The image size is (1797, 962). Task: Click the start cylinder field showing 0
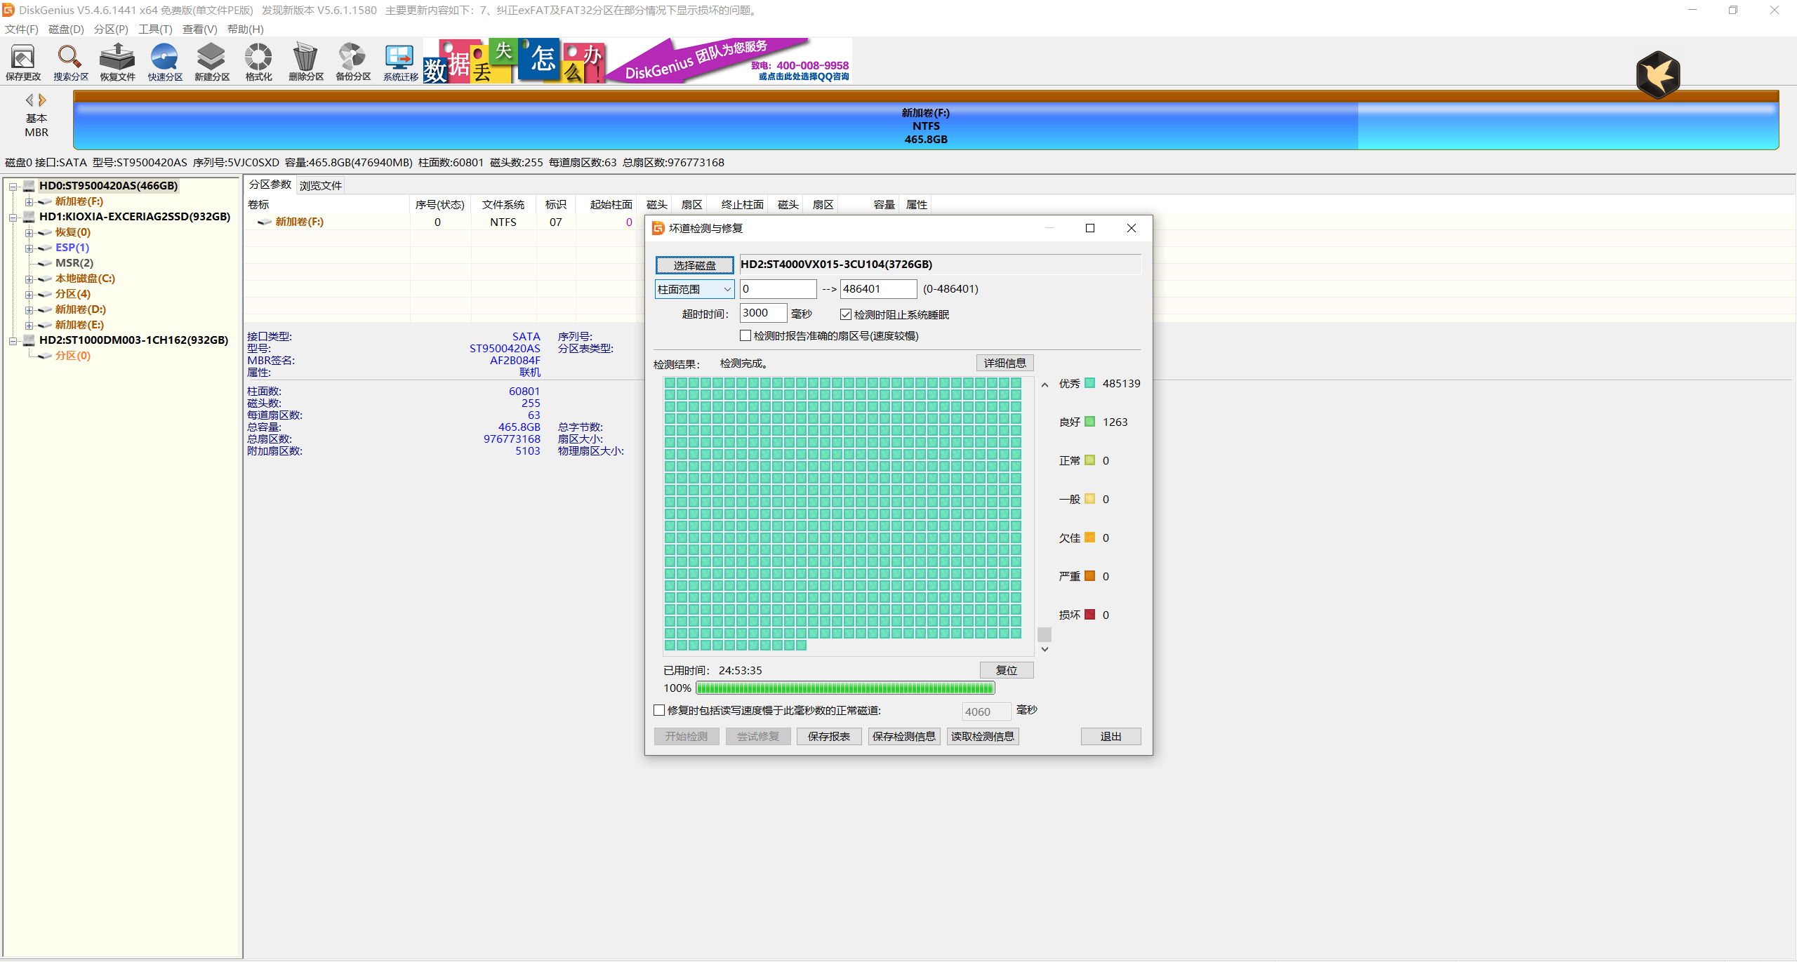coord(778,289)
